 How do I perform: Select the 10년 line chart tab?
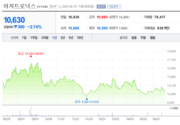tap(80, 38)
